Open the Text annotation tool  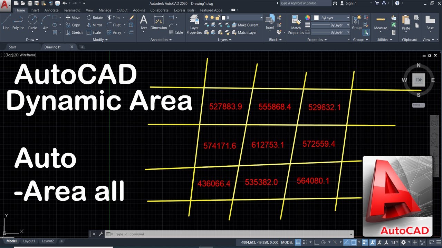pyautogui.click(x=144, y=22)
